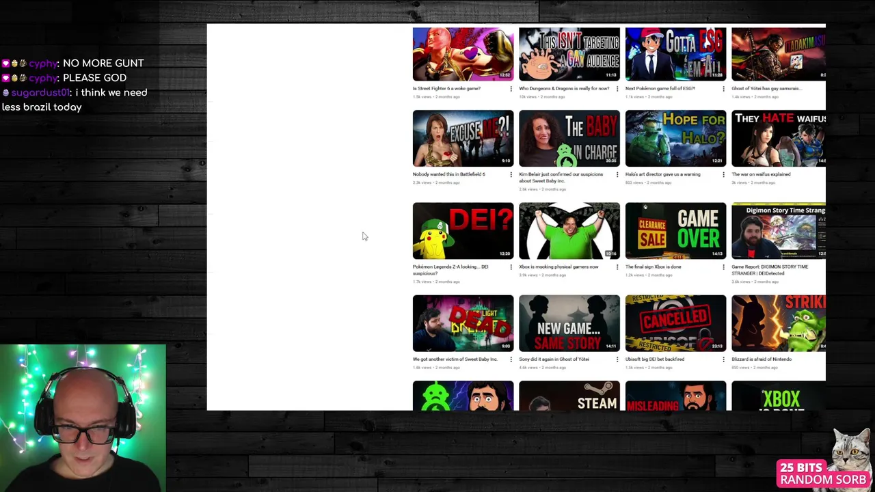Open options menu for 'Xbox is mocking physical gamers now'
The image size is (875, 492).
click(x=617, y=267)
